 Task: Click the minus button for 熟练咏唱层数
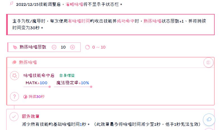point(54,47)
